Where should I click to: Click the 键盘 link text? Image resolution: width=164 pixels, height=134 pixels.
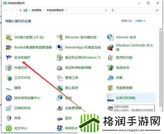18,88
